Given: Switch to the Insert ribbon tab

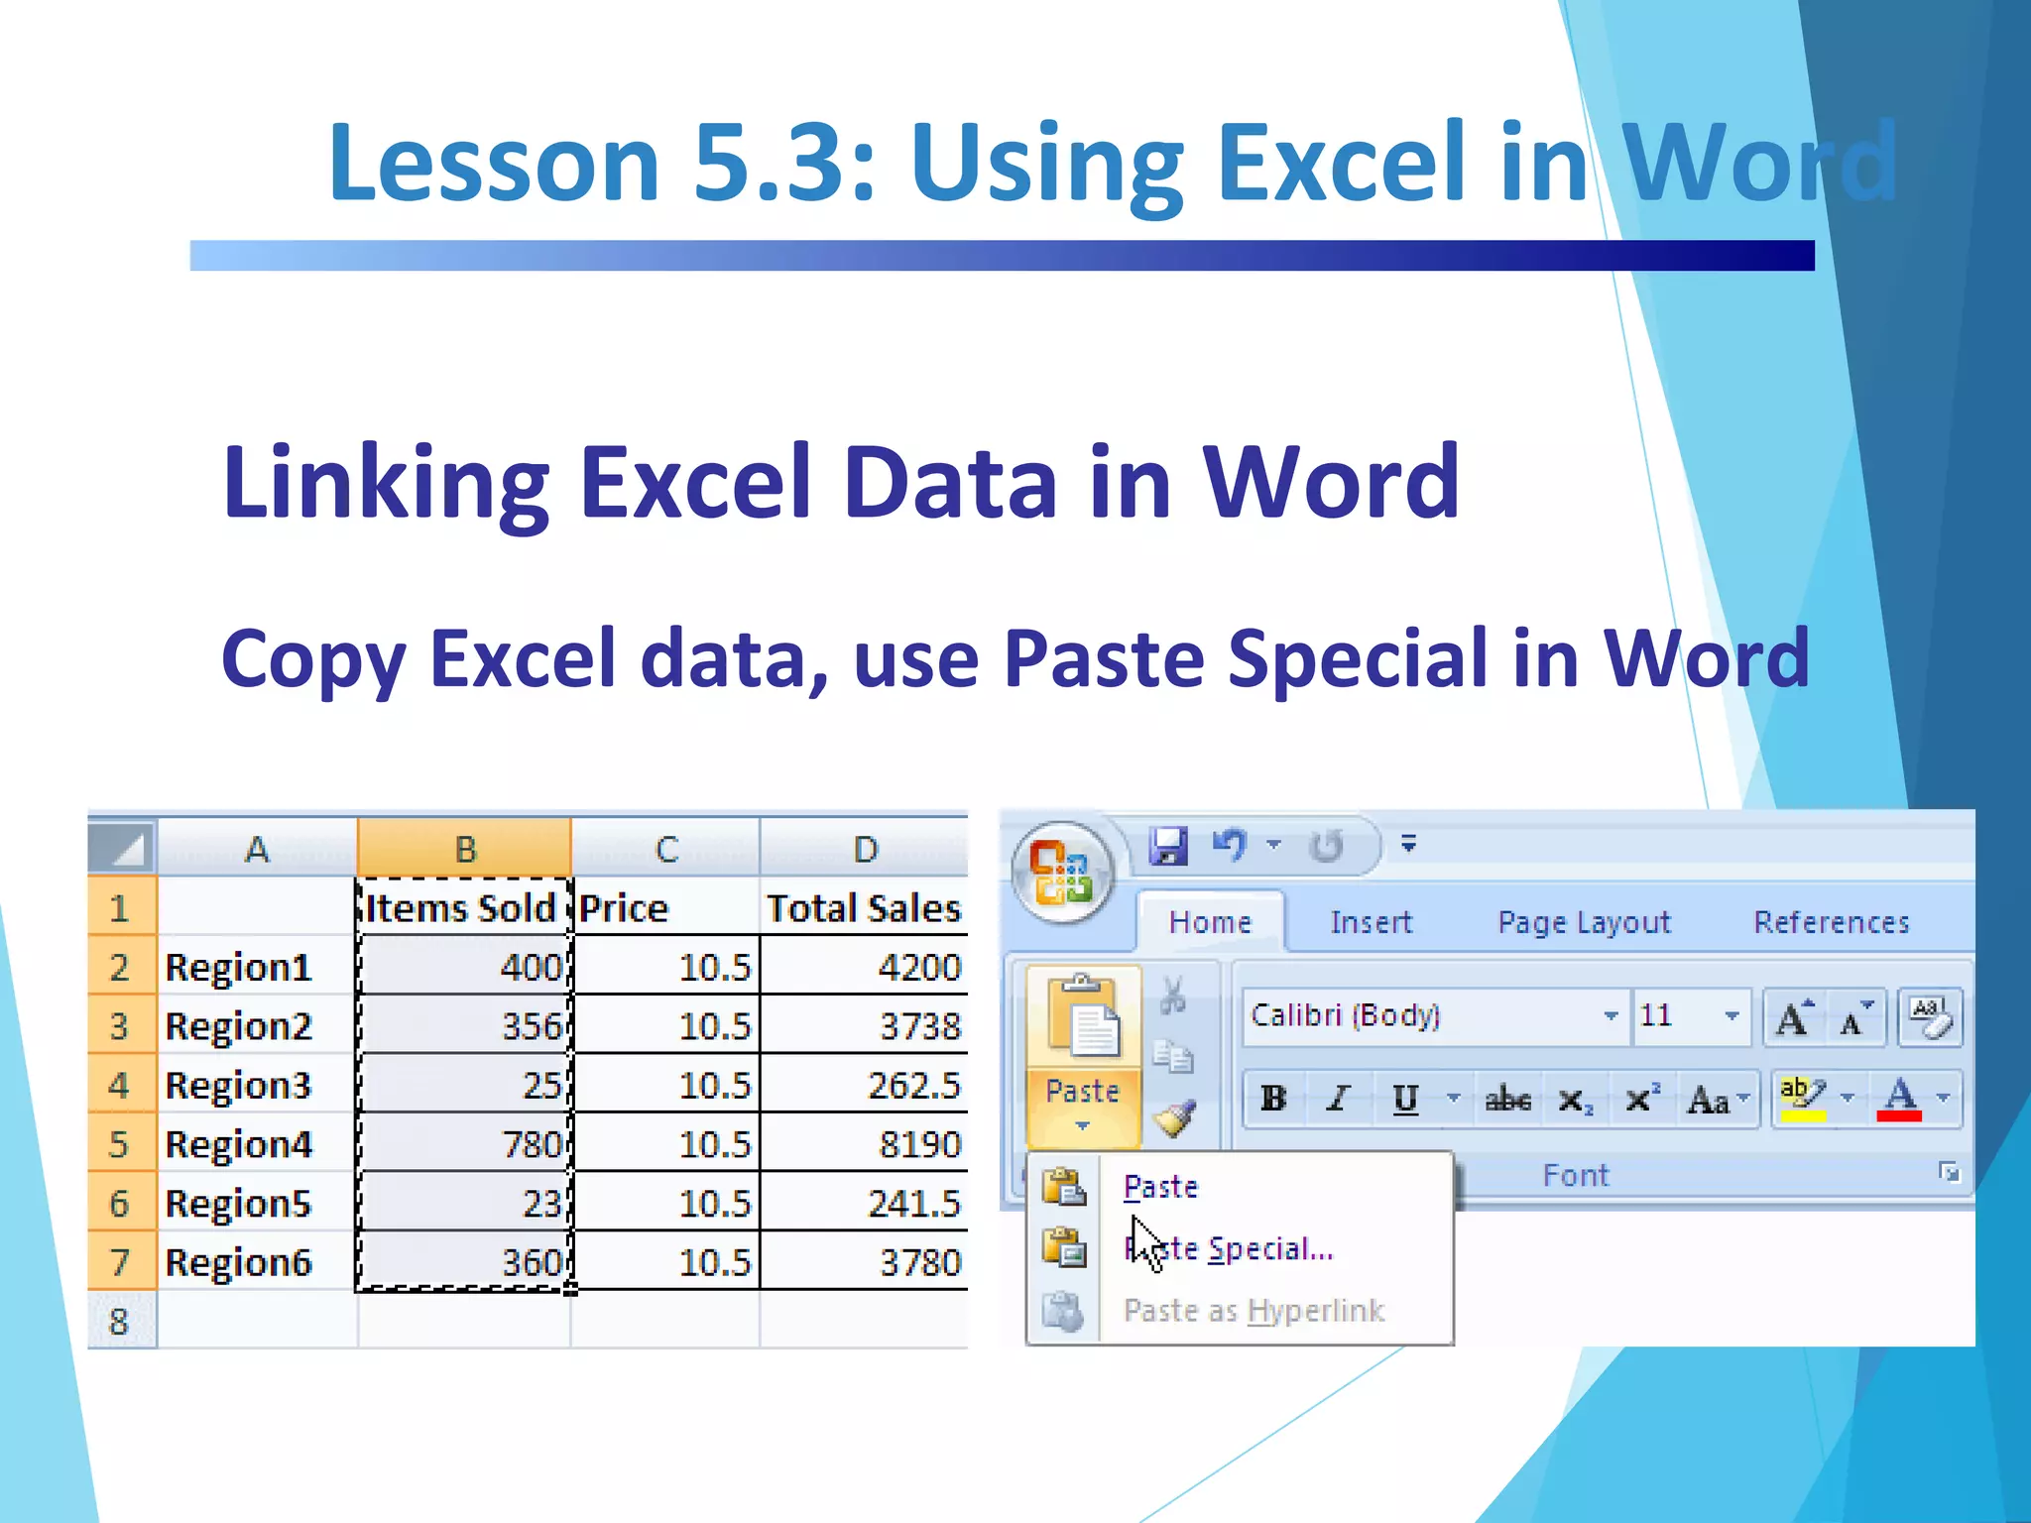Looking at the screenshot, I should pyautogui.click(x=1371, y=922).
